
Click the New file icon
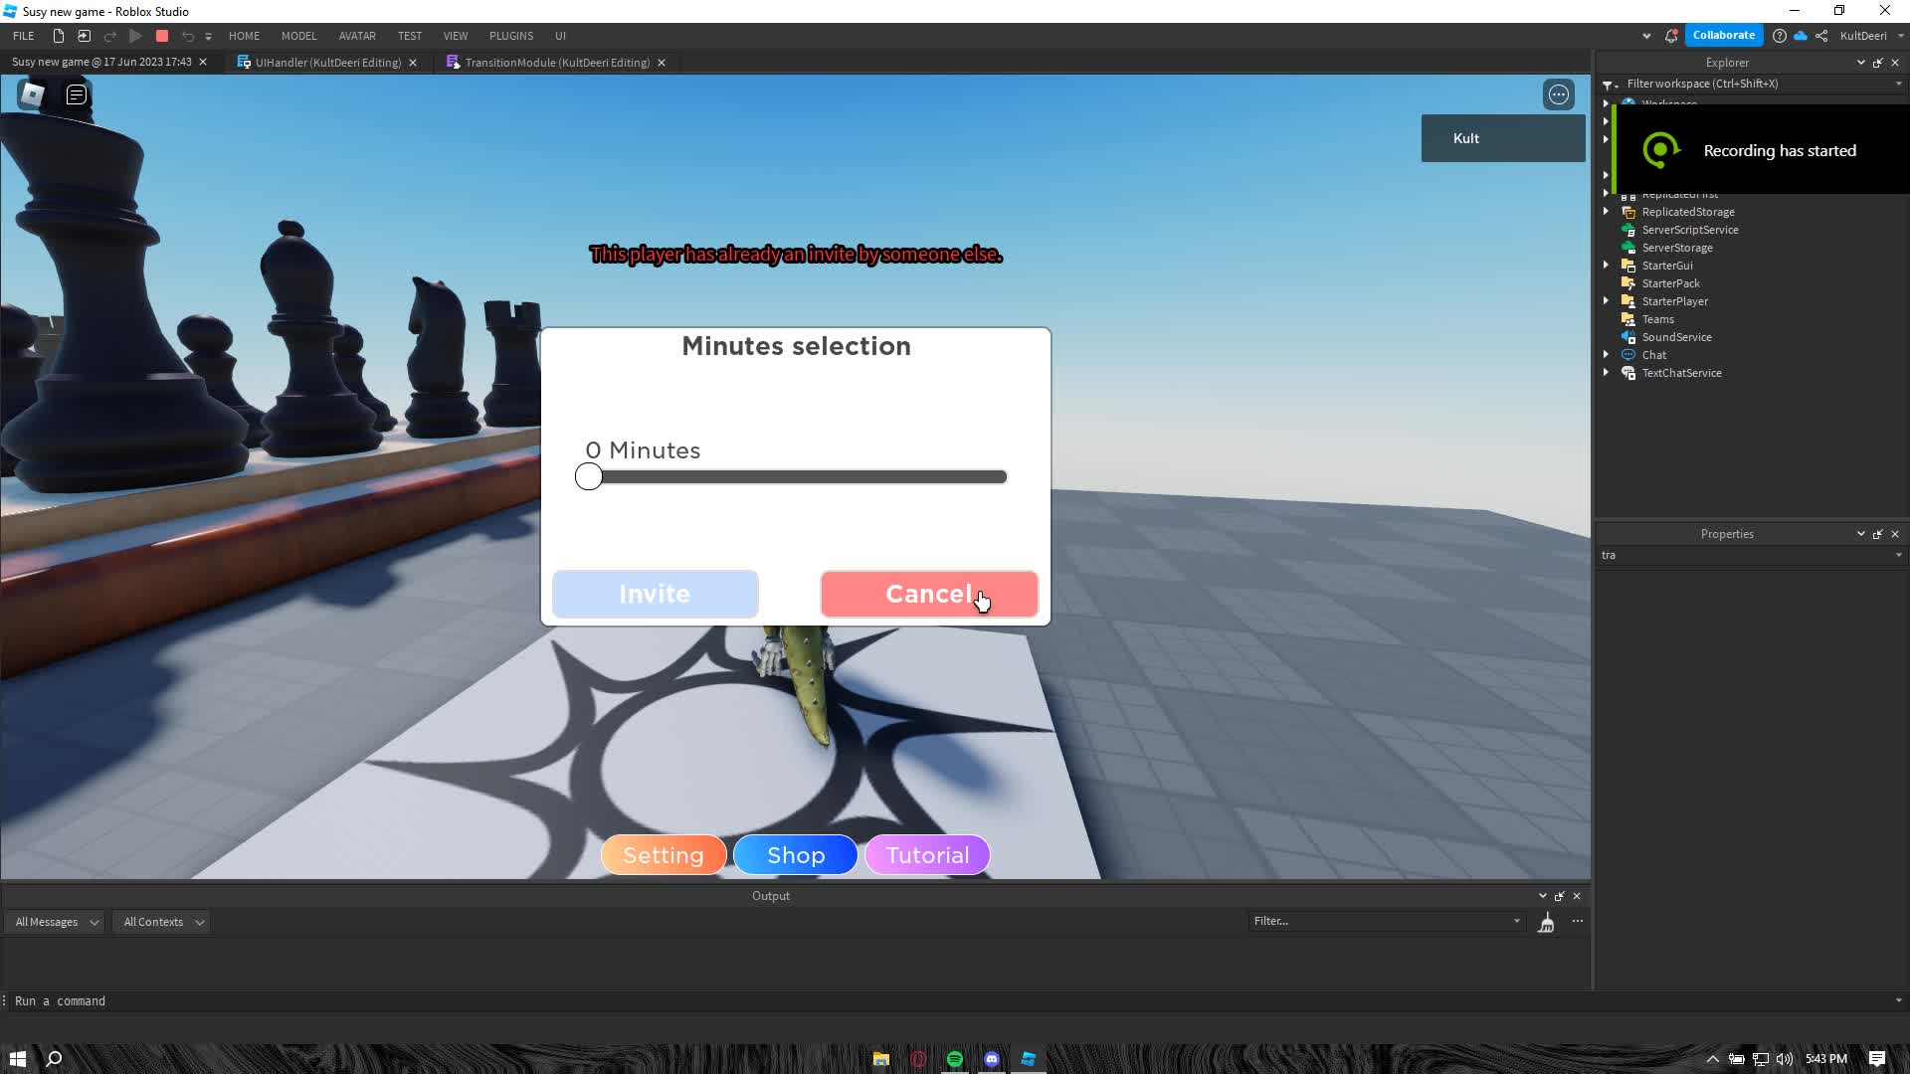click(59, 36)
